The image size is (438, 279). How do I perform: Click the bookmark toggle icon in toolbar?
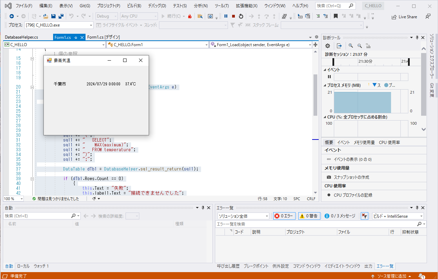[336, 16]
